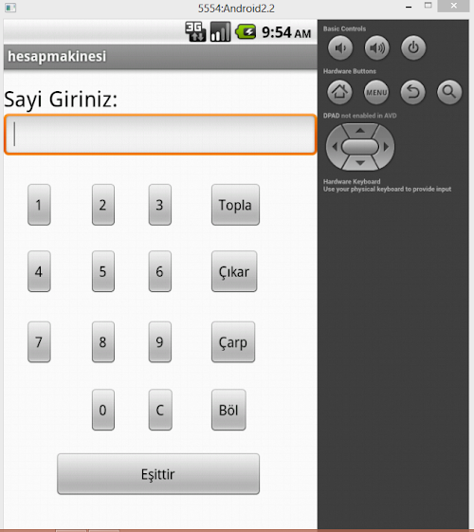
Task: Click the emulator power button
Action: coord(413,47)
